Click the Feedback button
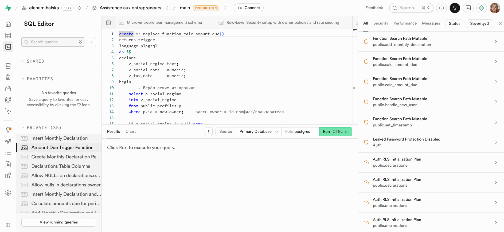The image size is (504, 232). click(x=374, y=8)
